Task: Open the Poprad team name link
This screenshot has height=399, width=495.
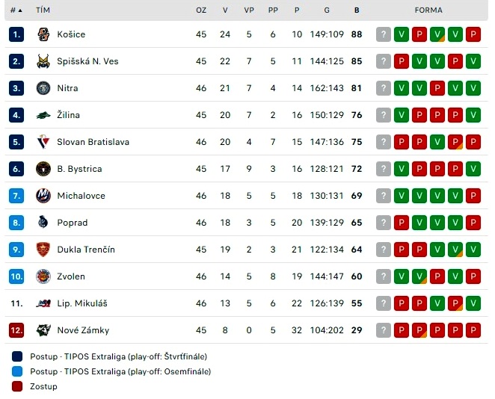Action: pos(73,223)
